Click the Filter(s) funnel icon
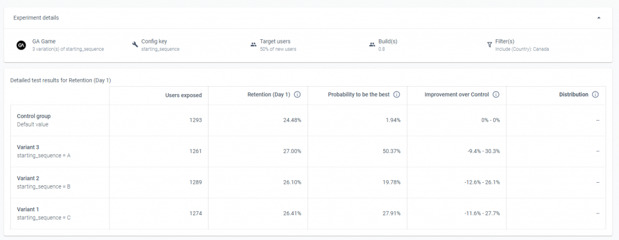 pyautogui.click(x=490, y=45)
